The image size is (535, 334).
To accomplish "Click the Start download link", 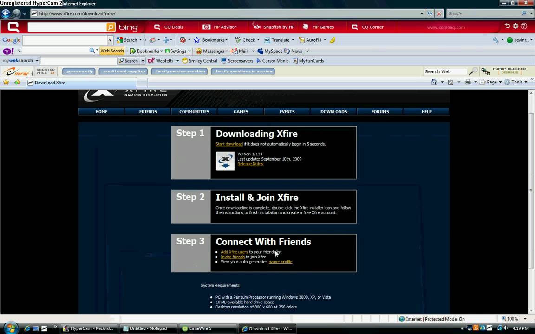I will pyautogui.click(x=229, y=144).
